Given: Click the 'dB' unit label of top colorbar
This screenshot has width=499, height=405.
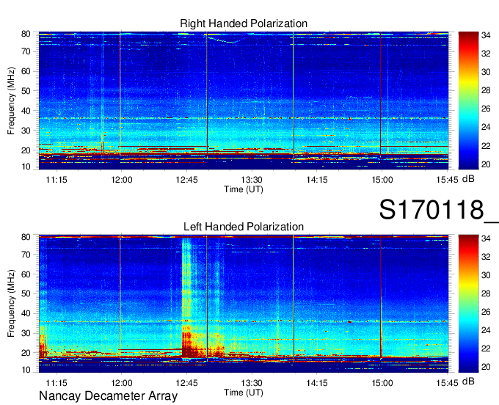Looking at the screenshot, I should point(468,179).
